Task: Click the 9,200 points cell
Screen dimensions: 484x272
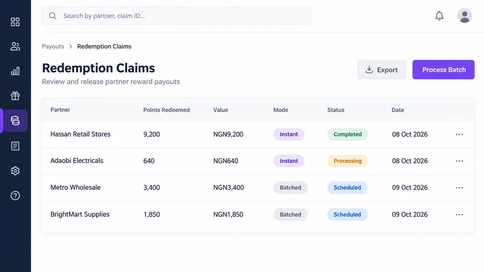Action: click(x=152, y=134)
